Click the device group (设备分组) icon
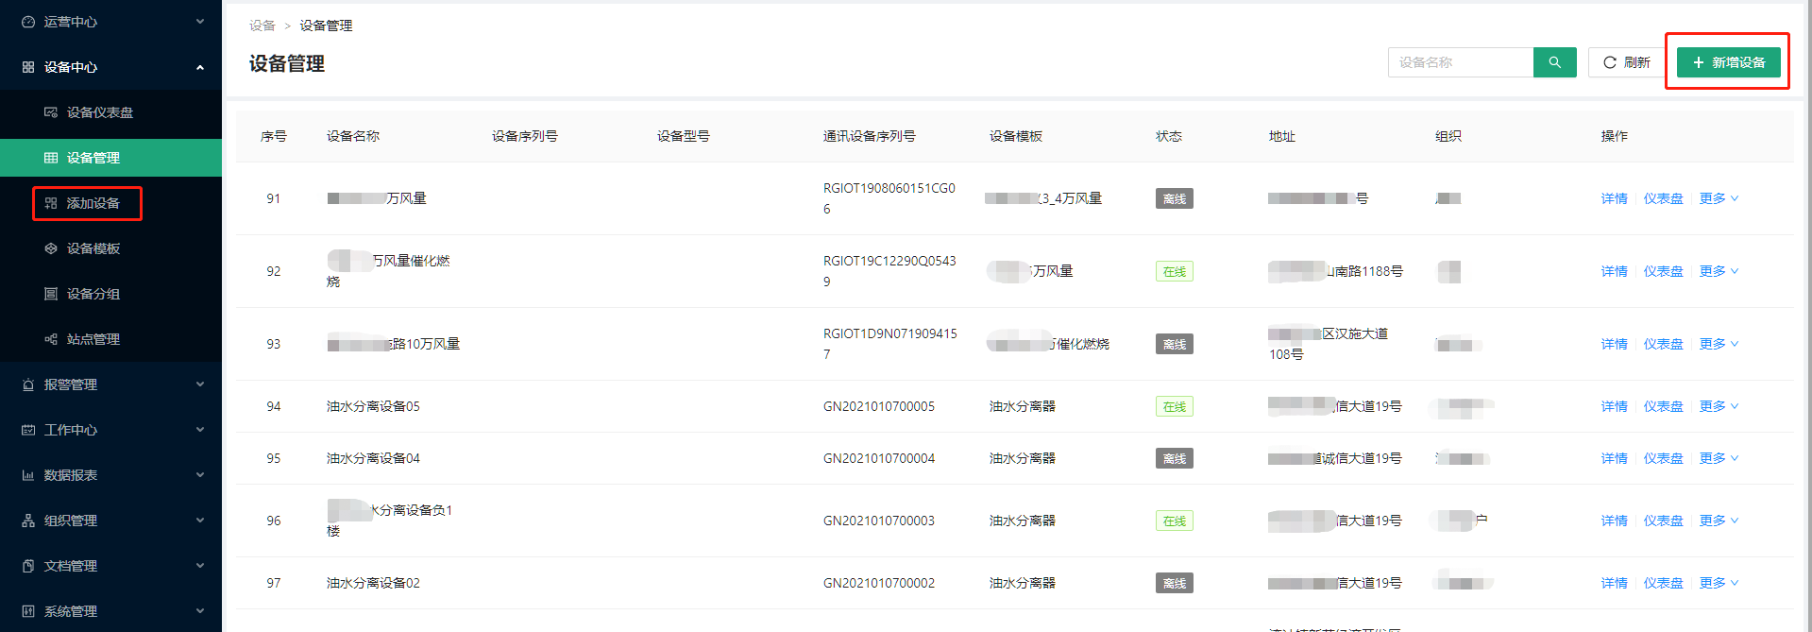Viewport: 1812px width, 632px height. tap(51, 294)
